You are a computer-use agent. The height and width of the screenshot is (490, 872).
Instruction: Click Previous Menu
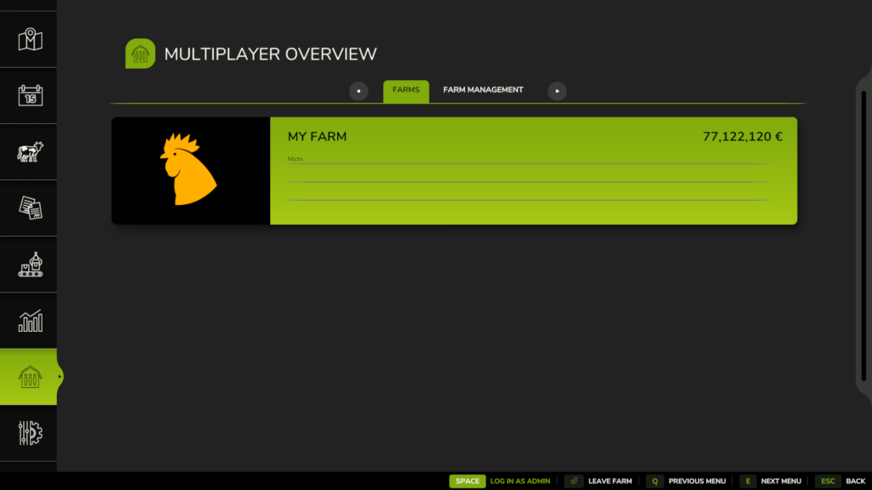tap(697, 481)
